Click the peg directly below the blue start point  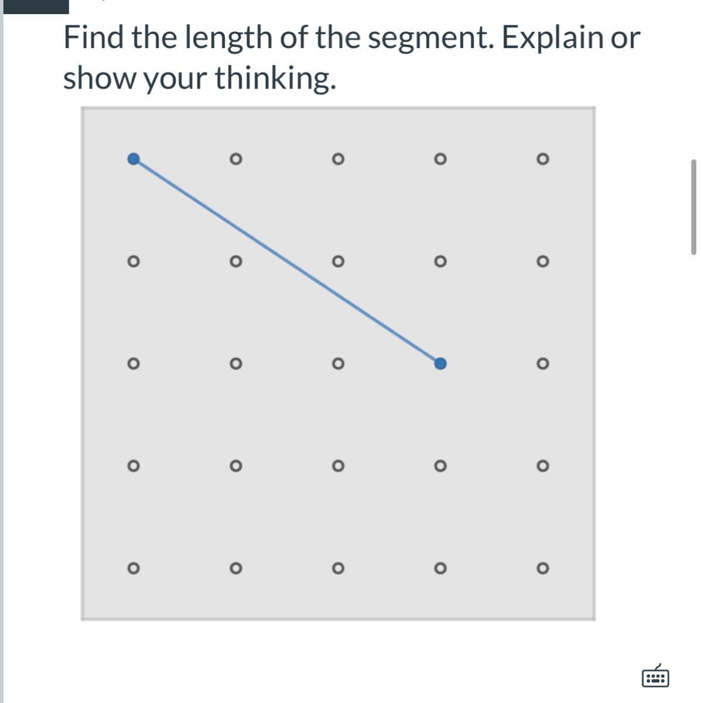[133, 261]
